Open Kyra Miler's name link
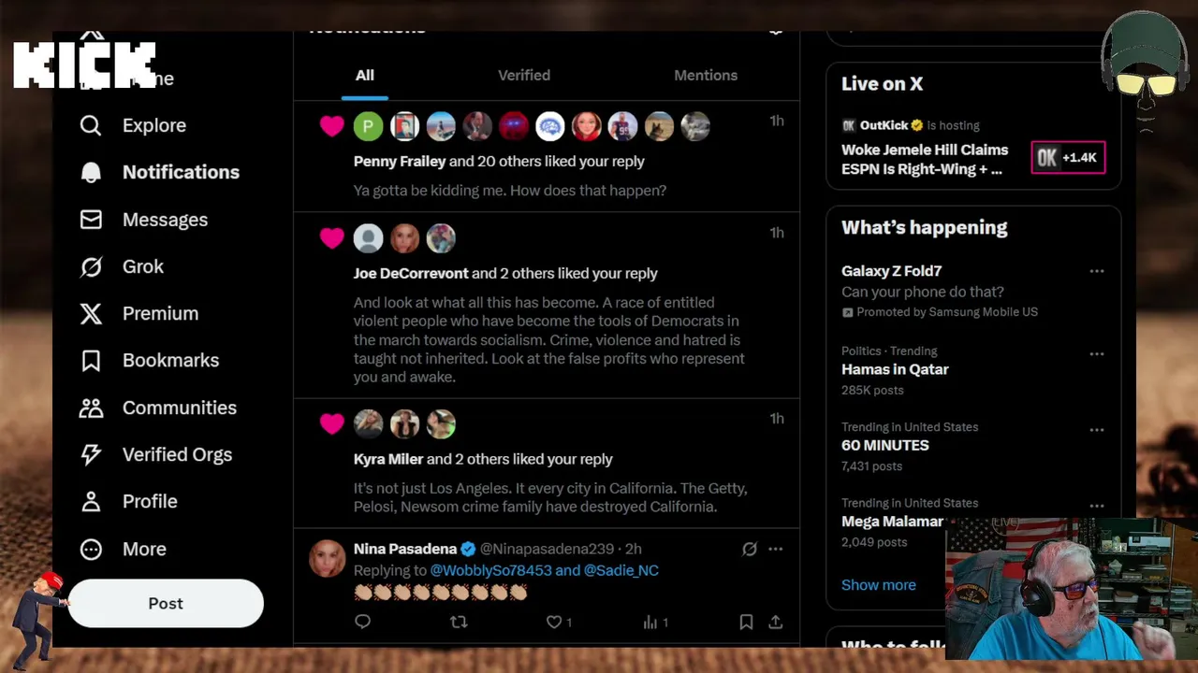The image size is (1198, 673). coord(388,459)
